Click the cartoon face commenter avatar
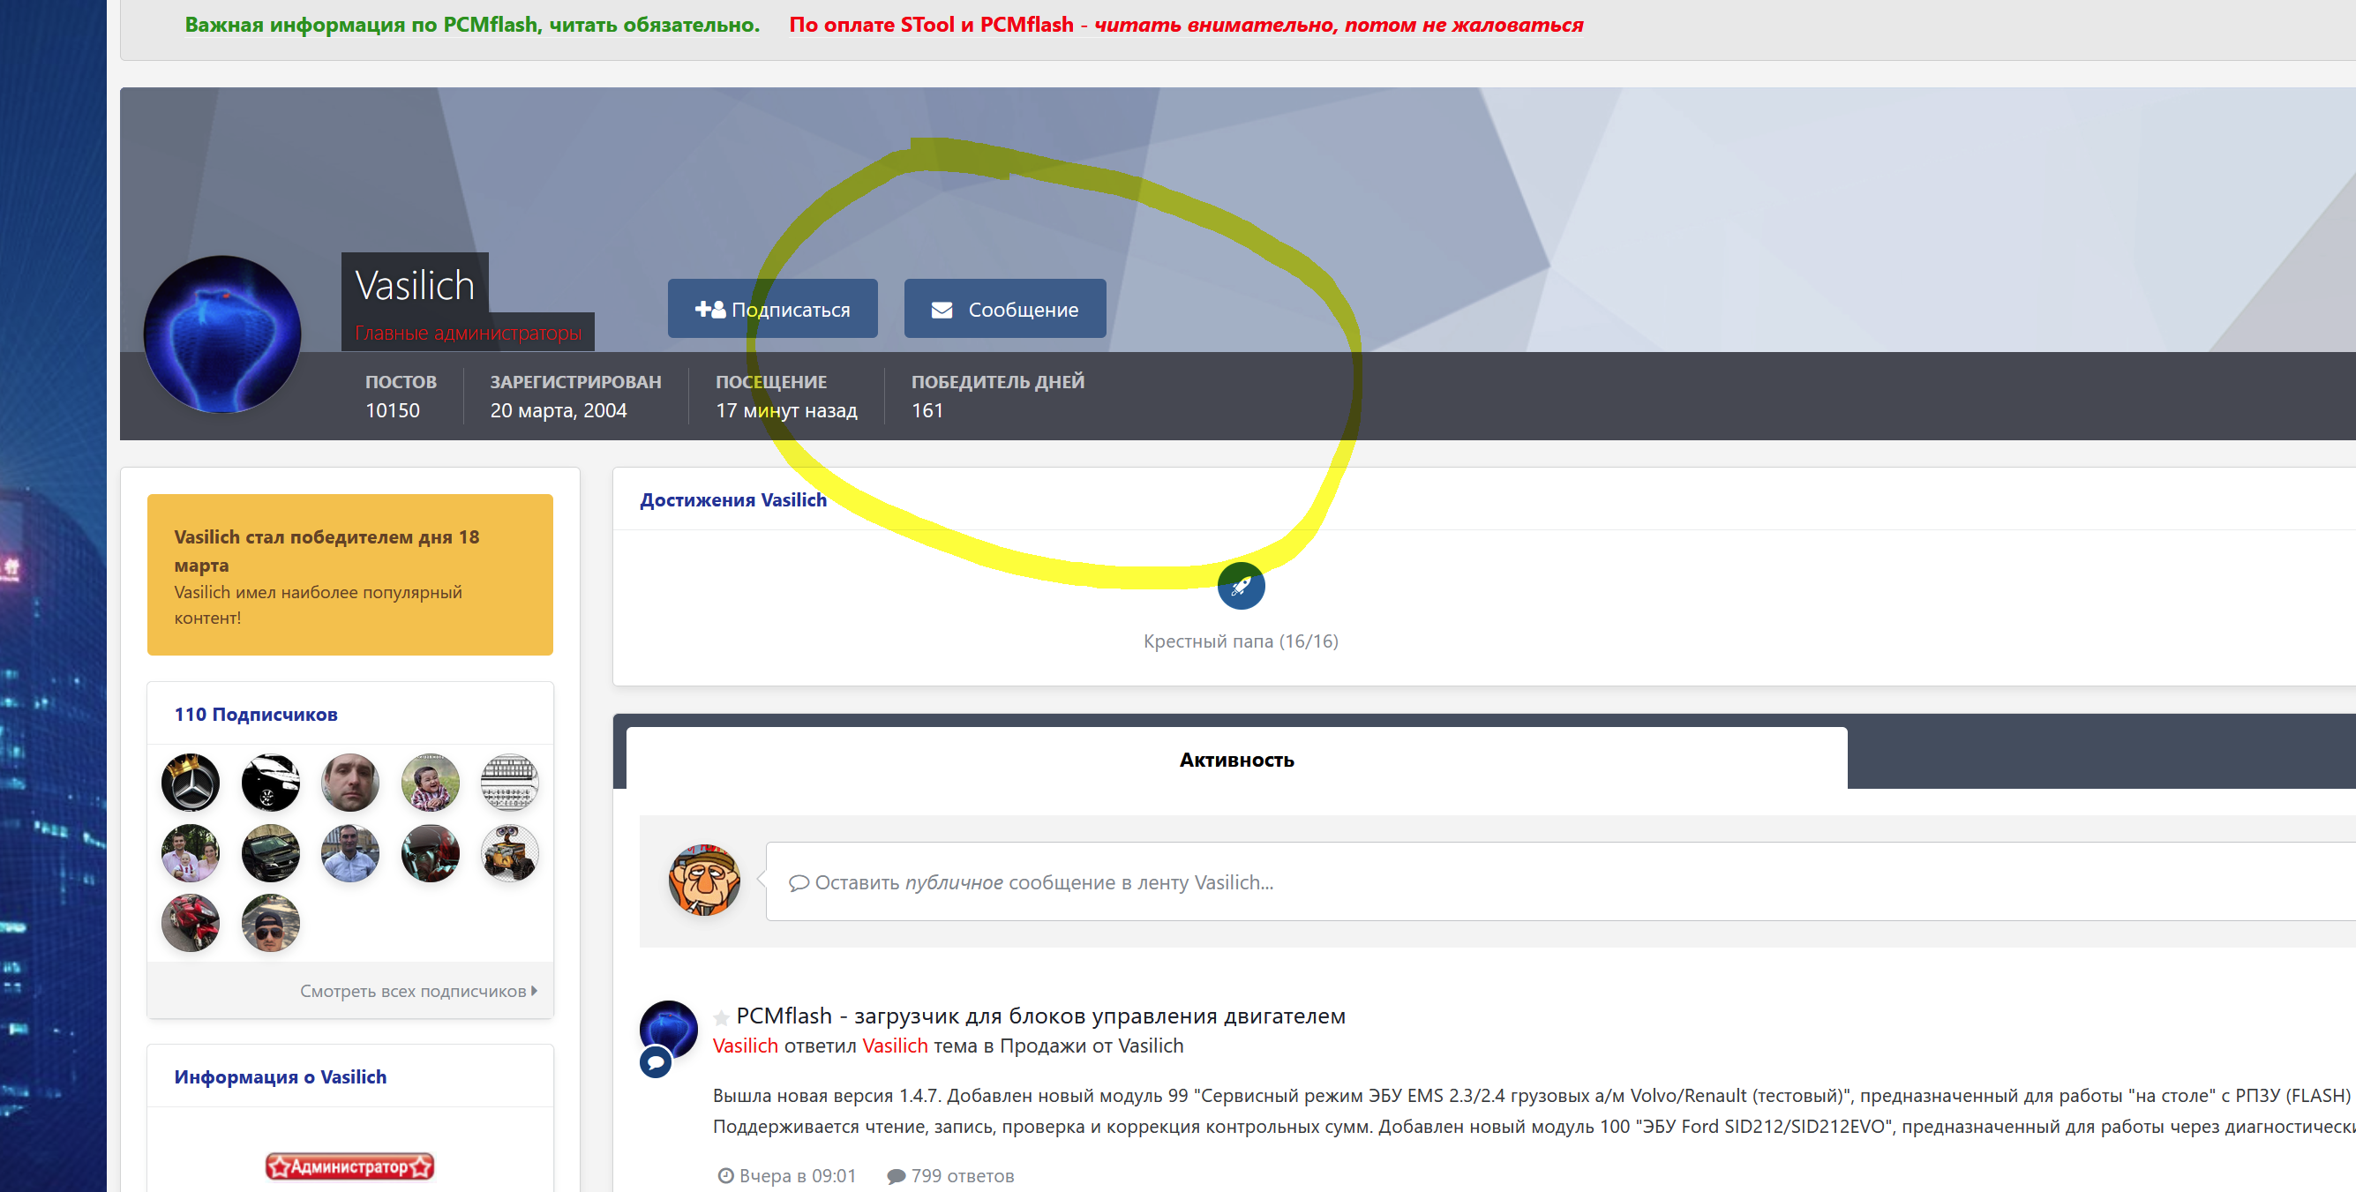This screenshot has height=1192, width=2356. pos(703,880)
